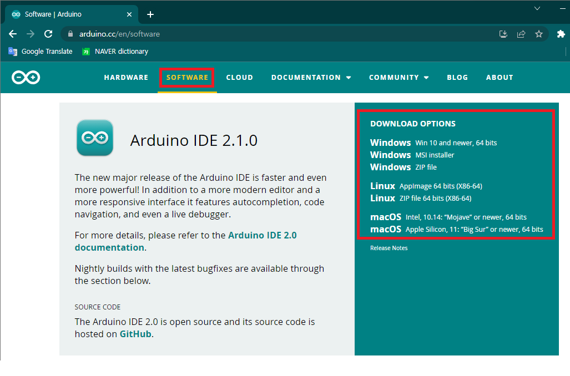Click the browser forward arrow
This screenshot has height=376, width=570.
point(31,34)
